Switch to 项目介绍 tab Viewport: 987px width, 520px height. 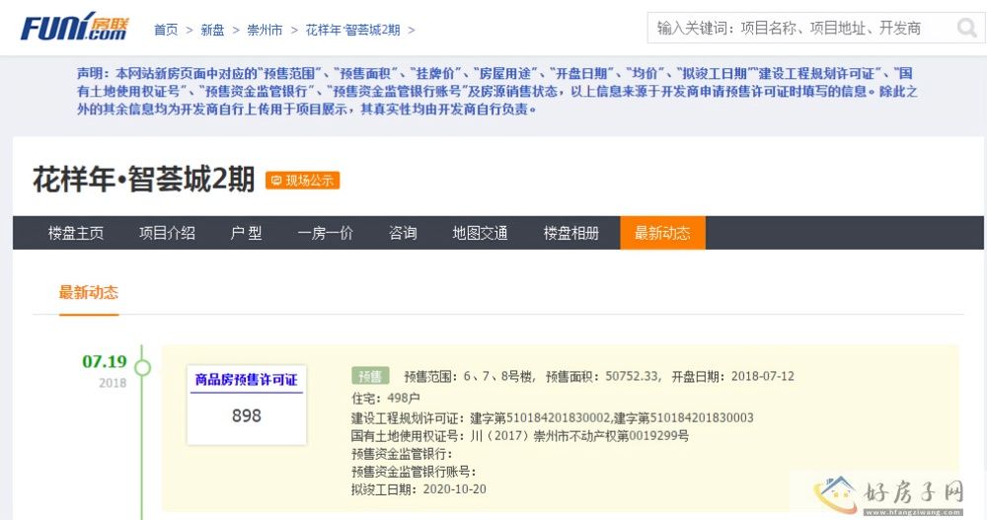click(167, 234)
